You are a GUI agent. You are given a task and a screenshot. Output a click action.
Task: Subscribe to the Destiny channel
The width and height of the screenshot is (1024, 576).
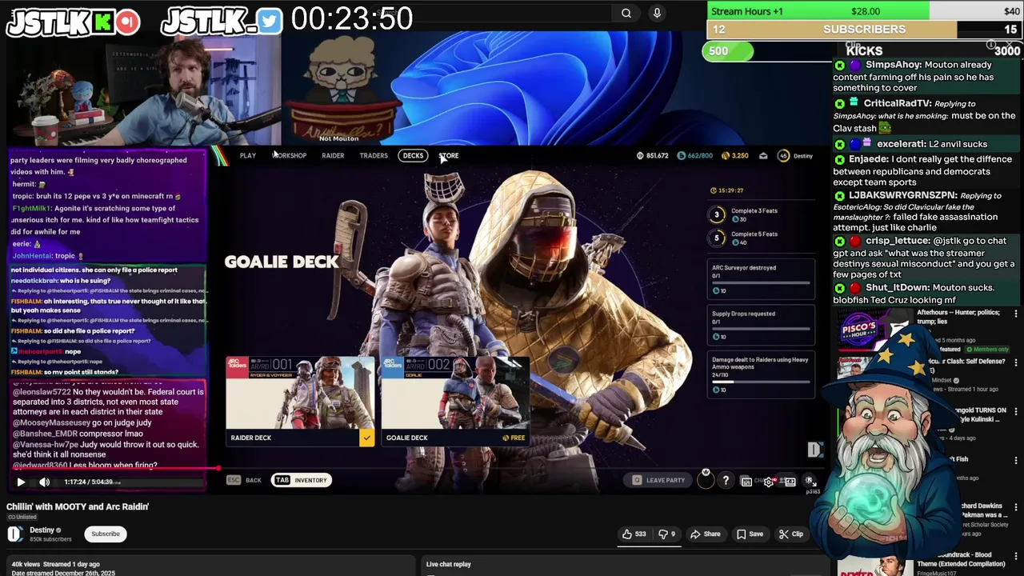106,534
